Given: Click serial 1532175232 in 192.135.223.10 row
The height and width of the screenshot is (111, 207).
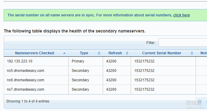Looking at the screenshot, I should coord(163,61).
